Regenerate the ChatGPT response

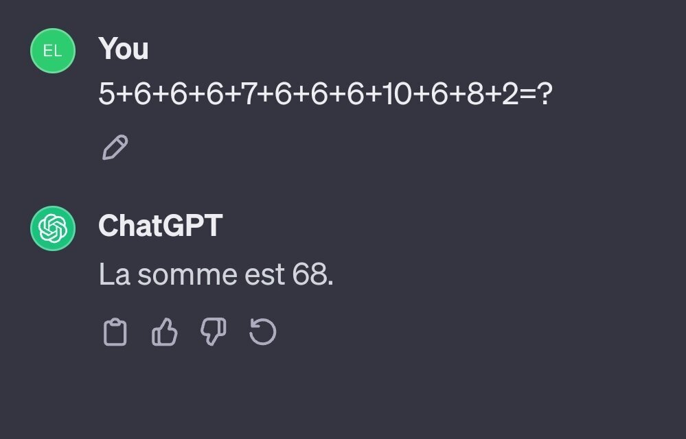262,333
